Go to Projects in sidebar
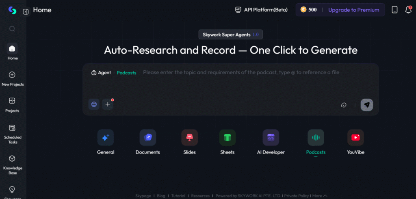This screenshot has width=416, height=199. pos(12,104)
